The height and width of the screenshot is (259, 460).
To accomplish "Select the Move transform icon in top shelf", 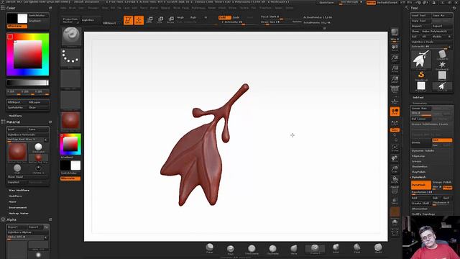I will [149, 19].
